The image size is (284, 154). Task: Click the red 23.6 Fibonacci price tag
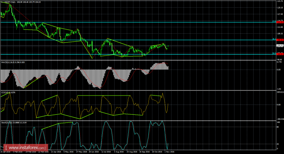280,22
